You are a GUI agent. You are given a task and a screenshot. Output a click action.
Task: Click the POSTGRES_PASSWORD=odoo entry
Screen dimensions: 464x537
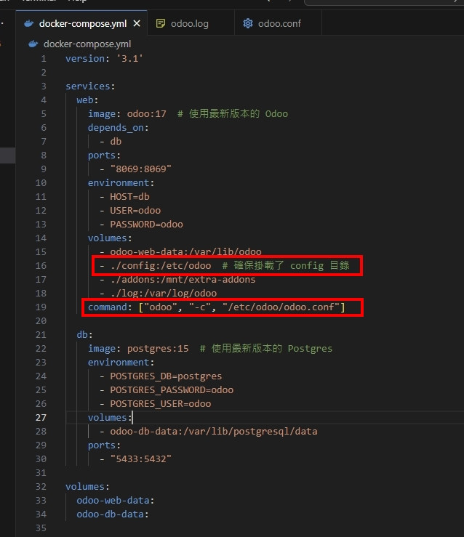[172, 390]
